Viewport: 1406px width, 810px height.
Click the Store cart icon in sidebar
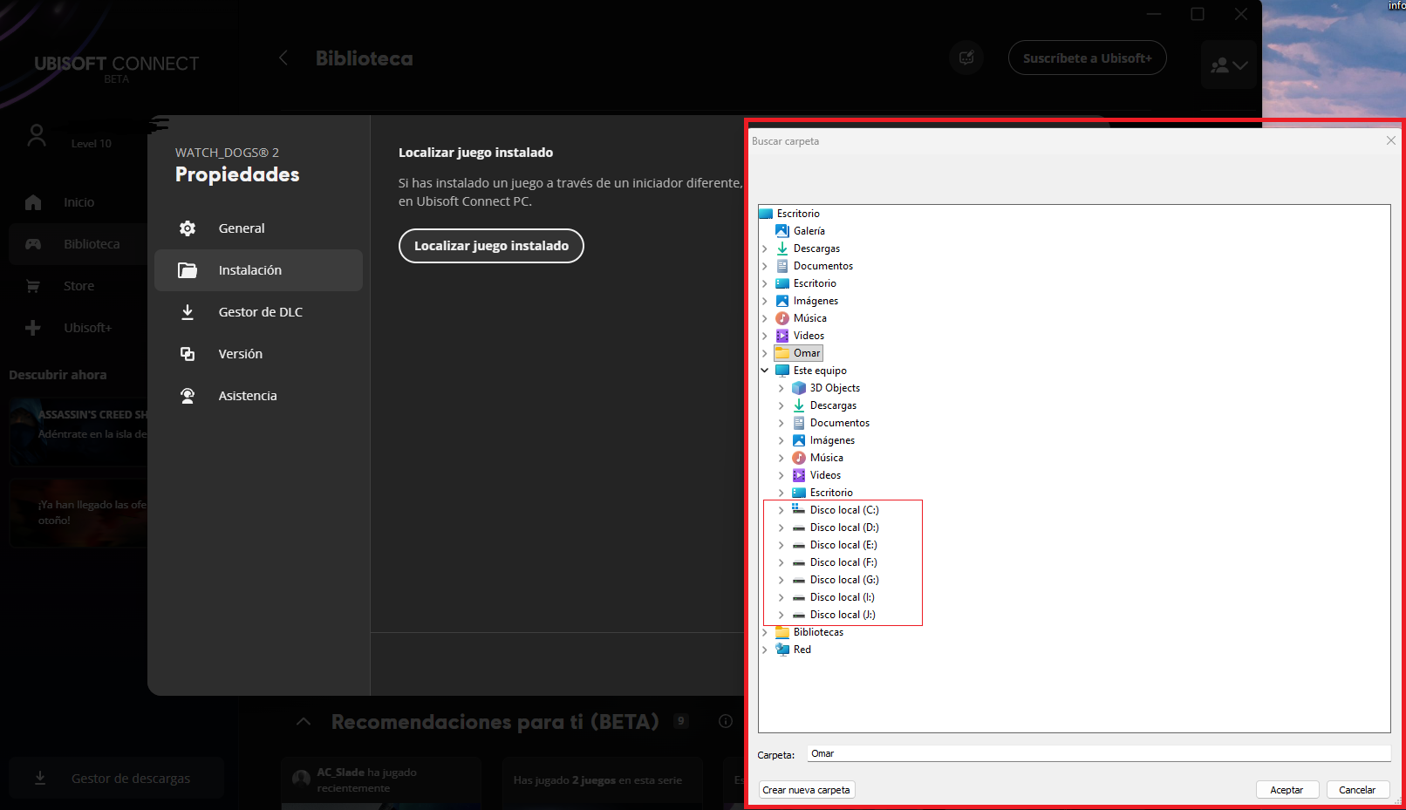[33, 286]
